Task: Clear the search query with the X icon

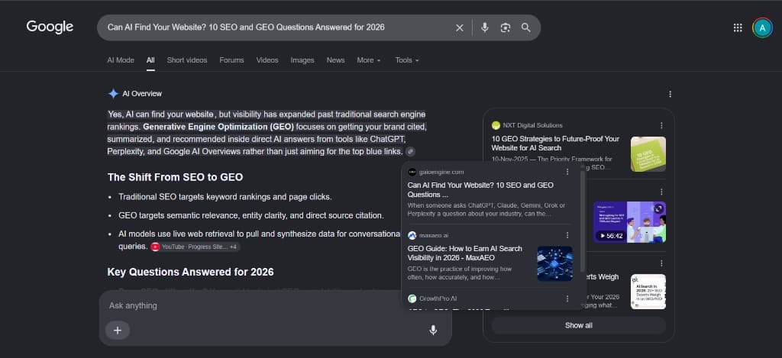Action: [x=459, y=27]
